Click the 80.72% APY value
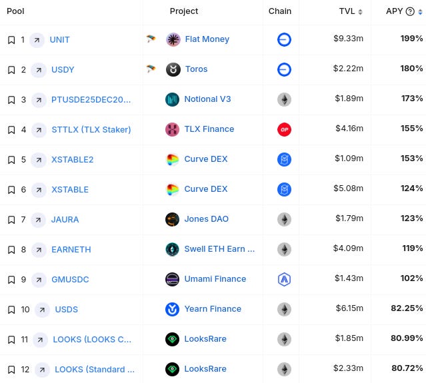426x383 pixels. 407,368
